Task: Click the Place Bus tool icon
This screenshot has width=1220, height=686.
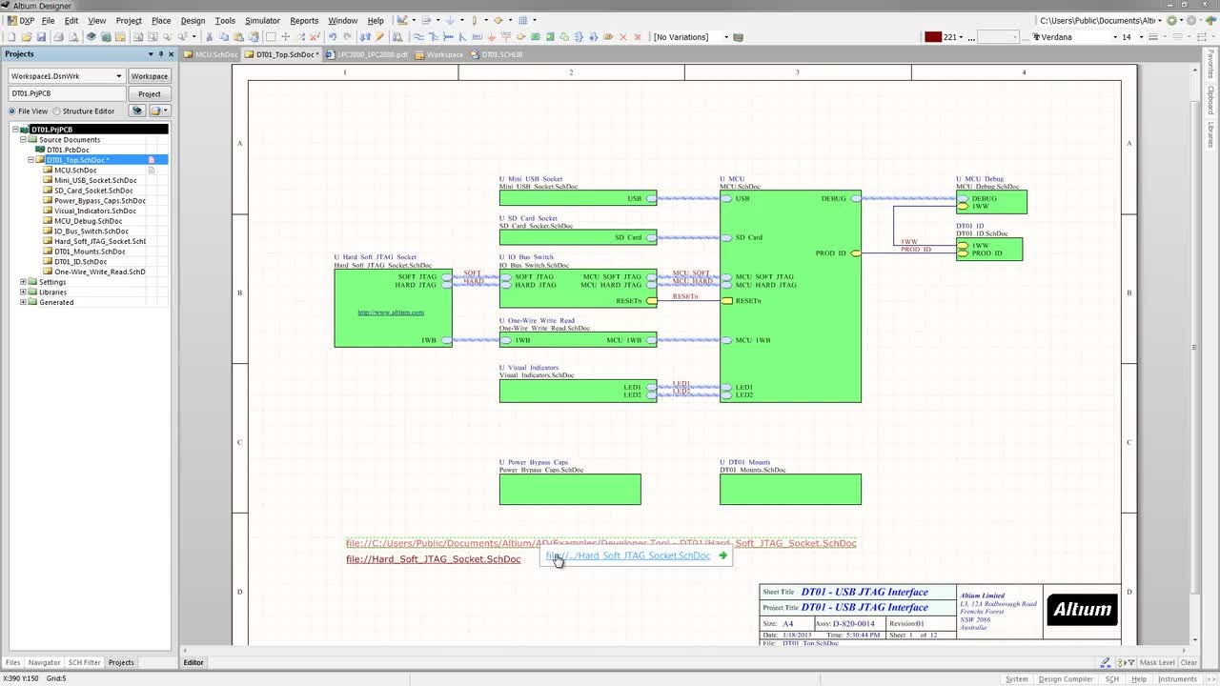Action: coord(432,37)
